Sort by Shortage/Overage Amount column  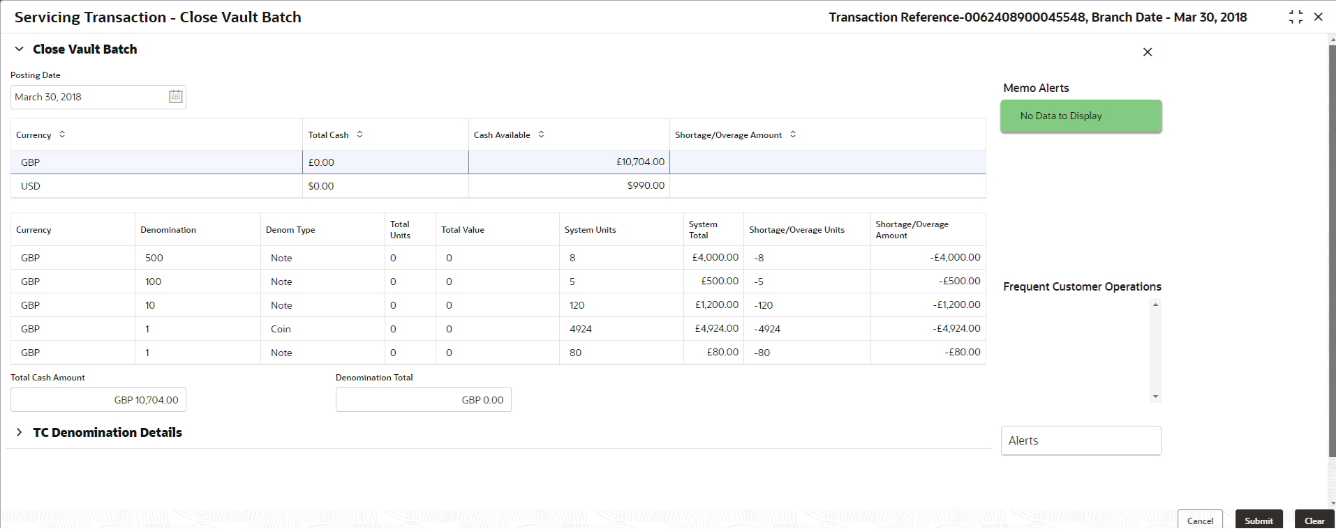pyautogui.click(x=793, y=134)
